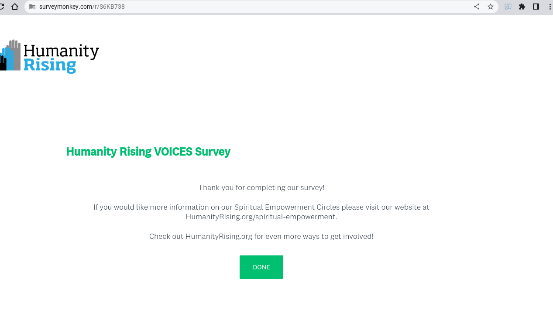Image resolution: width=553 pixels, height=316 pixels.
Task: Click the "Thank you for completing our survey!" text
Action: coord(261,187)
